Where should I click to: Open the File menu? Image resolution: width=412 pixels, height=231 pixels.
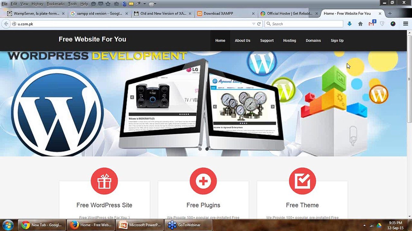(5, 4)
